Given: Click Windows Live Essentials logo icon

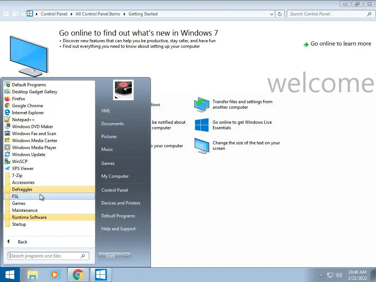Looking at the screenshot, I should pos(202,125).
